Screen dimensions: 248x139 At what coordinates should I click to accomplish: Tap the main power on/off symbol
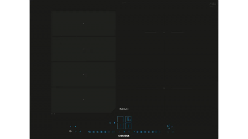coord(70,131)
